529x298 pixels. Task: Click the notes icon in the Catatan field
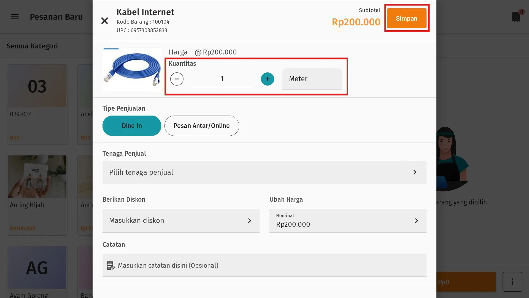[x=110, y=265]
